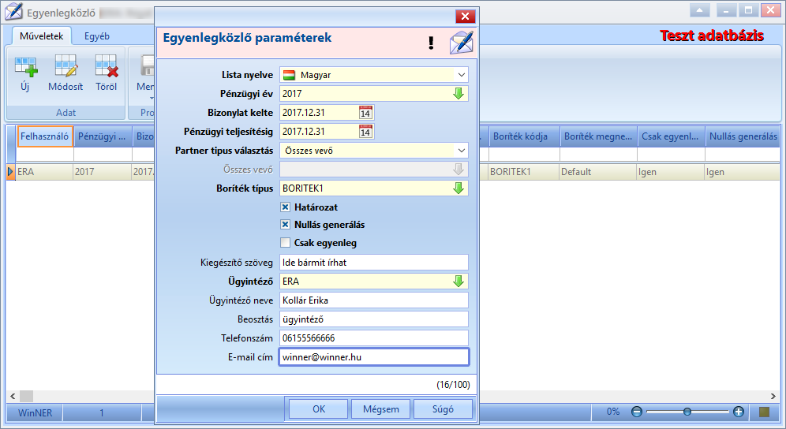Open calendar picker for Bizonylat kelte
786x429 pixels.
(x=365, y=113)
